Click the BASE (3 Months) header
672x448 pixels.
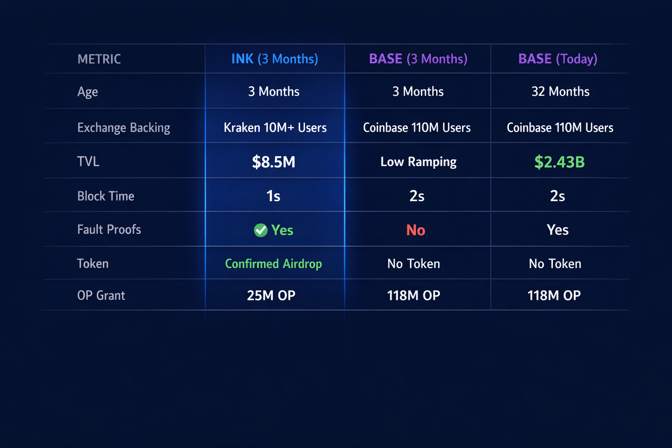[417, 59]
